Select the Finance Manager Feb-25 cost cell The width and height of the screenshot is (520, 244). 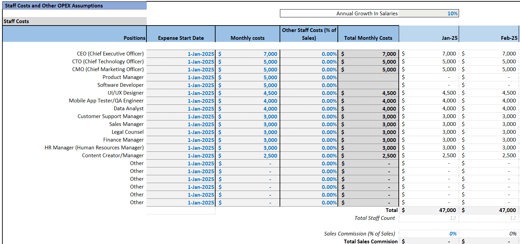489,140
